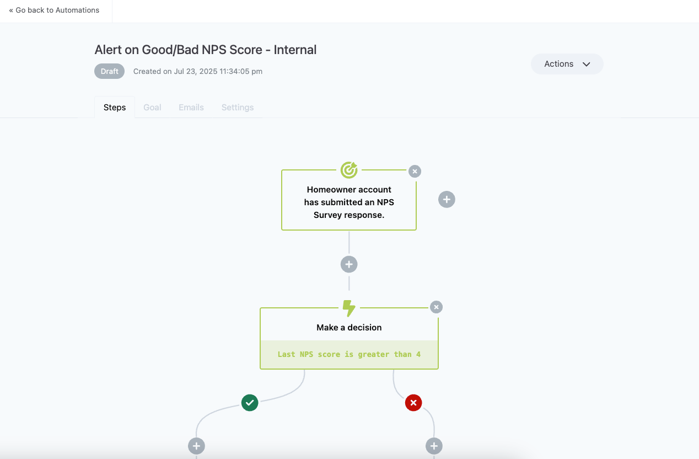The width and height of the screenshot is (699, 459).
Task: Click the Draft status badge
Action: point(109,71)
